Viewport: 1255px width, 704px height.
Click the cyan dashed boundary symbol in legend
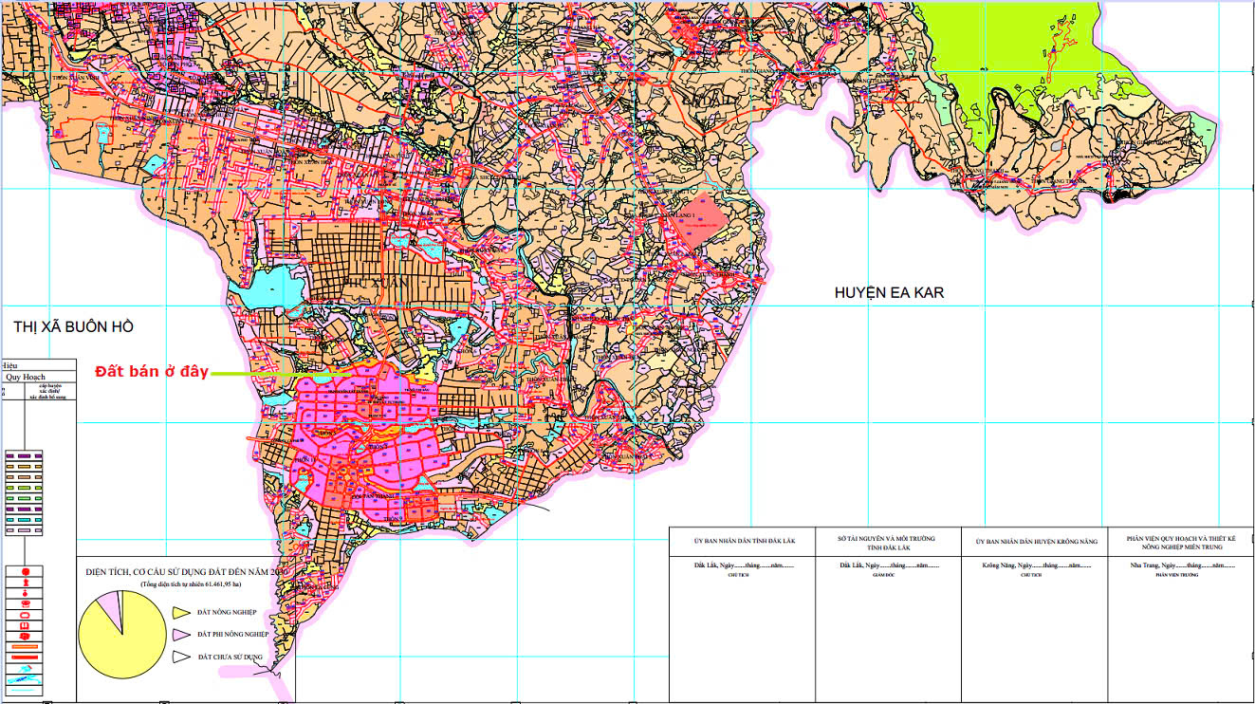26,519
